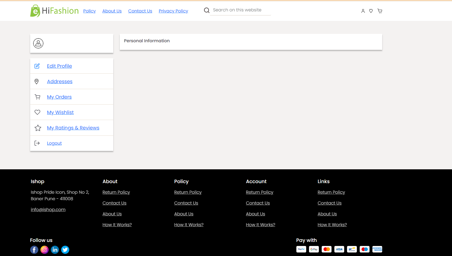Click the heart icon beside My Wishlist
This screenshot has width=452, height=256.
pyautogui.click(x=37, y=112)
